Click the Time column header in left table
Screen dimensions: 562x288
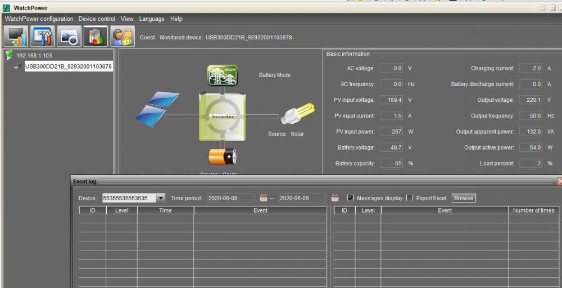165,210
